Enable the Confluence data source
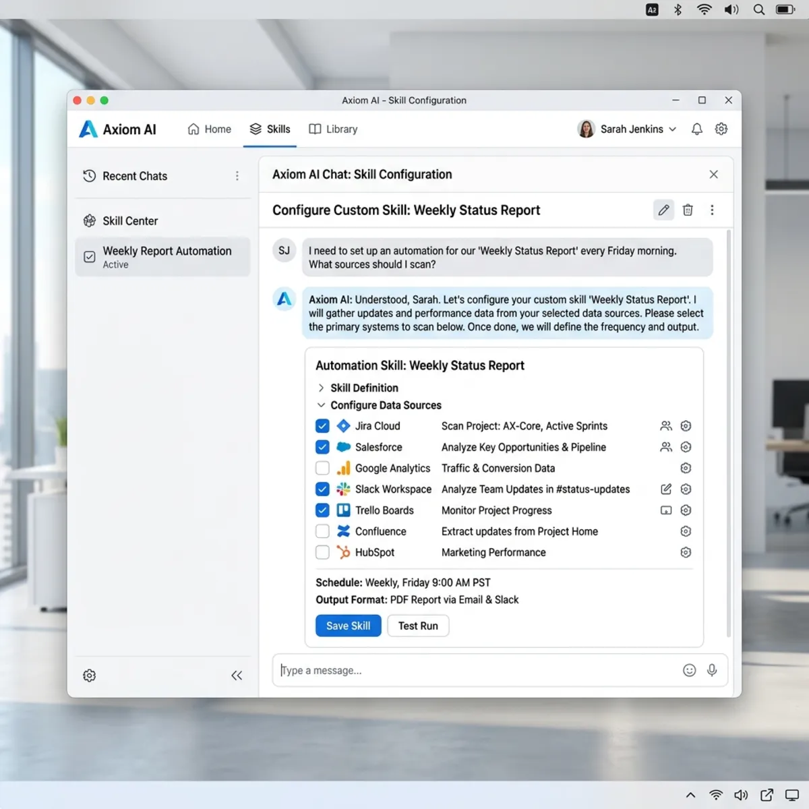 pyautogui.click(x=322, y=531)
